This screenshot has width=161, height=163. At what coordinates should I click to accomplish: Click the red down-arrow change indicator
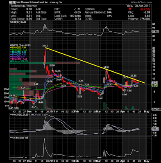[130, 9]
